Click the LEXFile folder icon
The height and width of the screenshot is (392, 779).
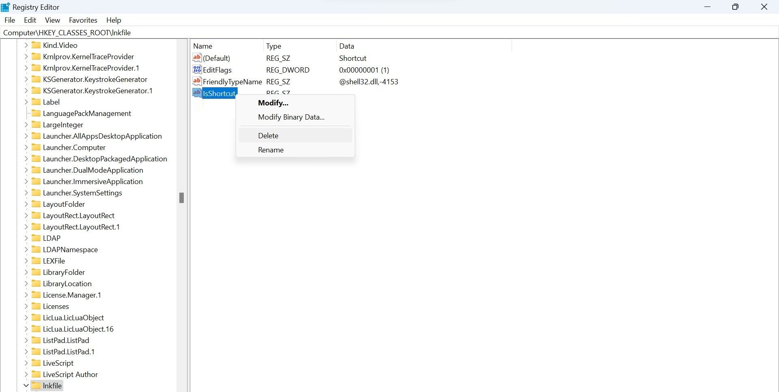pyautogui.click(x=36, y=261)
